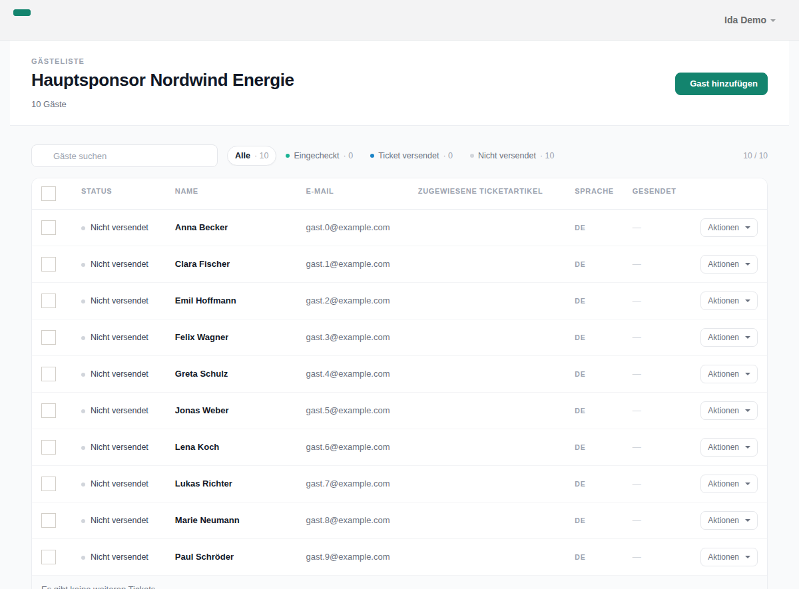Image resolution: width=799 pixels, height=589 pixels.
Task: Click the name Felix Wagner
Action: coord(202,337)
